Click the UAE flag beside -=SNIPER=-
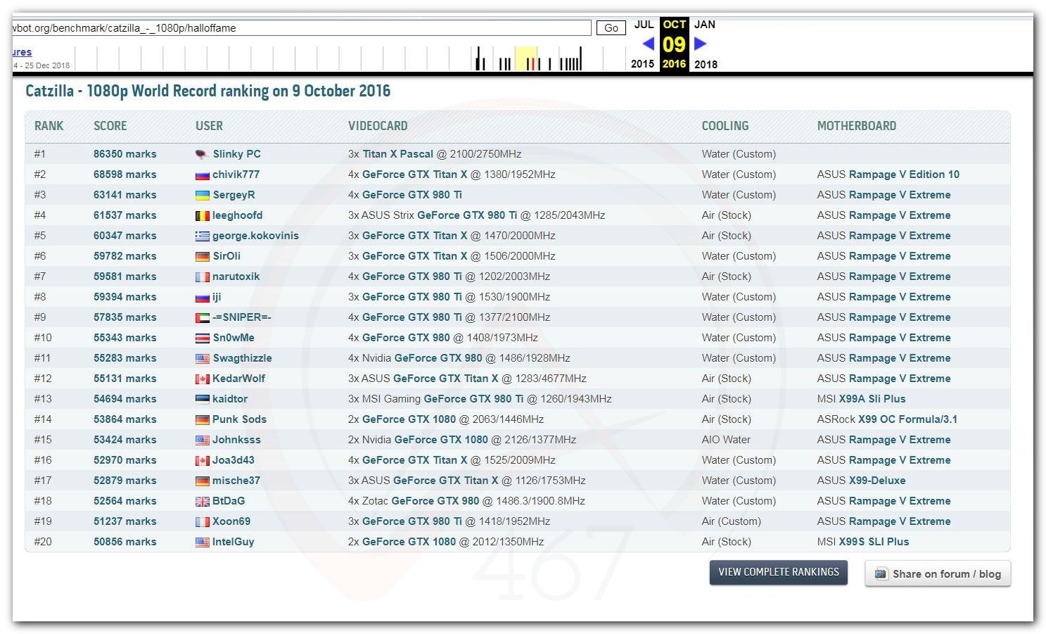The height and width of the screenshot is (634, 1046). [202, 317]
